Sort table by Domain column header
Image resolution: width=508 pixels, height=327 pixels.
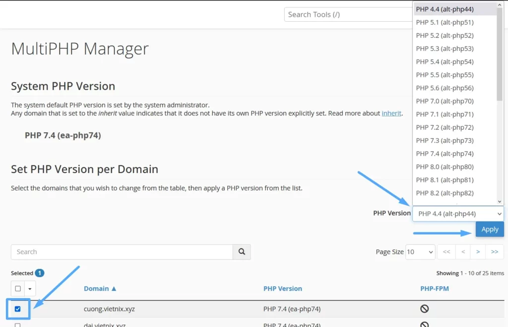(x=100, y=288)
